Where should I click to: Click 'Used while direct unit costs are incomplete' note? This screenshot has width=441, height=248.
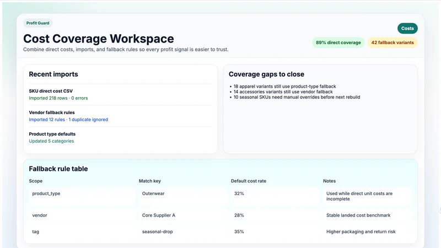click(x=367, y=196)
